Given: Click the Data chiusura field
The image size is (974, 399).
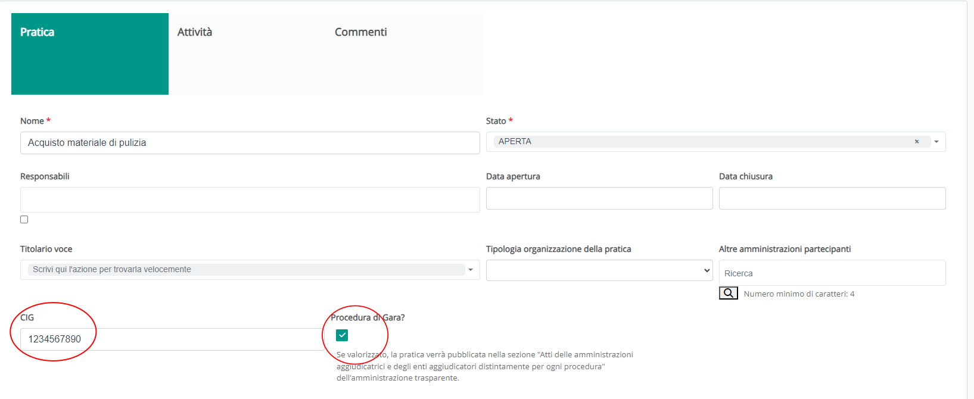Looking at the screenshot, I should point(832,198).
